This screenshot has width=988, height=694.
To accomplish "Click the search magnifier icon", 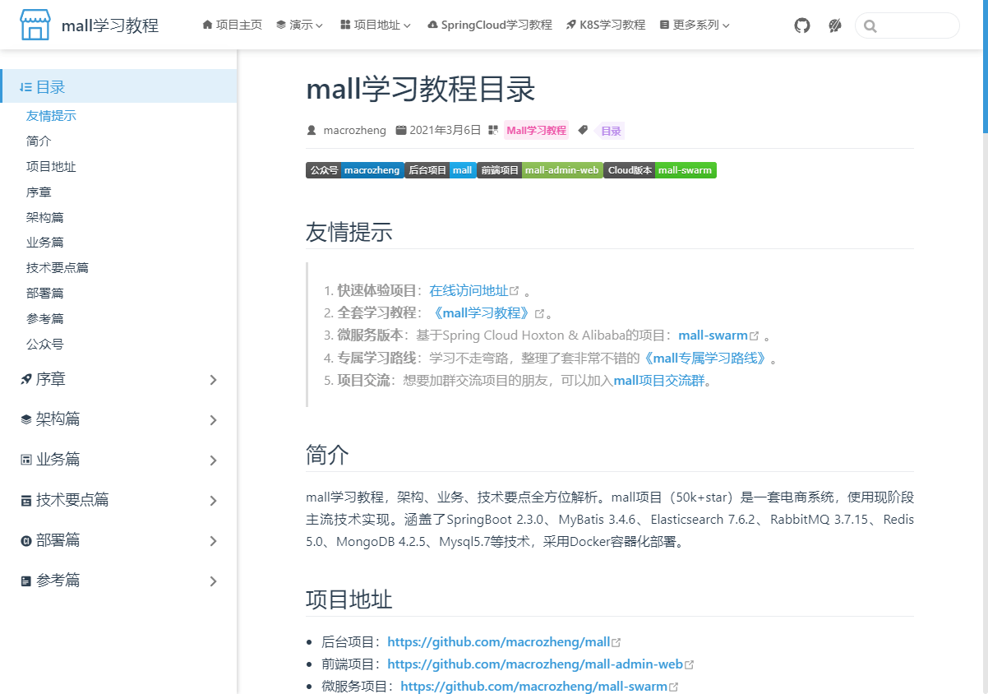I will [870, 26].
